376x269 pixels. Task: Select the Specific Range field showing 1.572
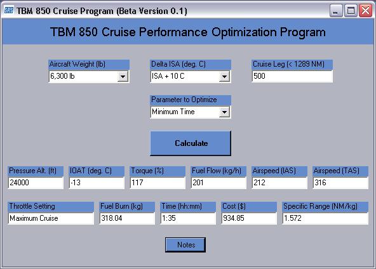click(325, 218)
